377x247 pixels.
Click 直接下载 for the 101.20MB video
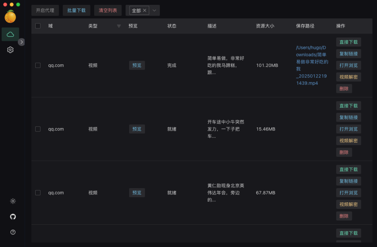pos(349,42)
